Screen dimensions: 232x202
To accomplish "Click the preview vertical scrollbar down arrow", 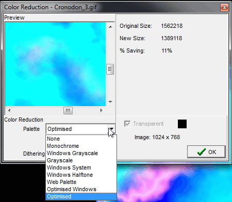I will (x=110, y=102).
